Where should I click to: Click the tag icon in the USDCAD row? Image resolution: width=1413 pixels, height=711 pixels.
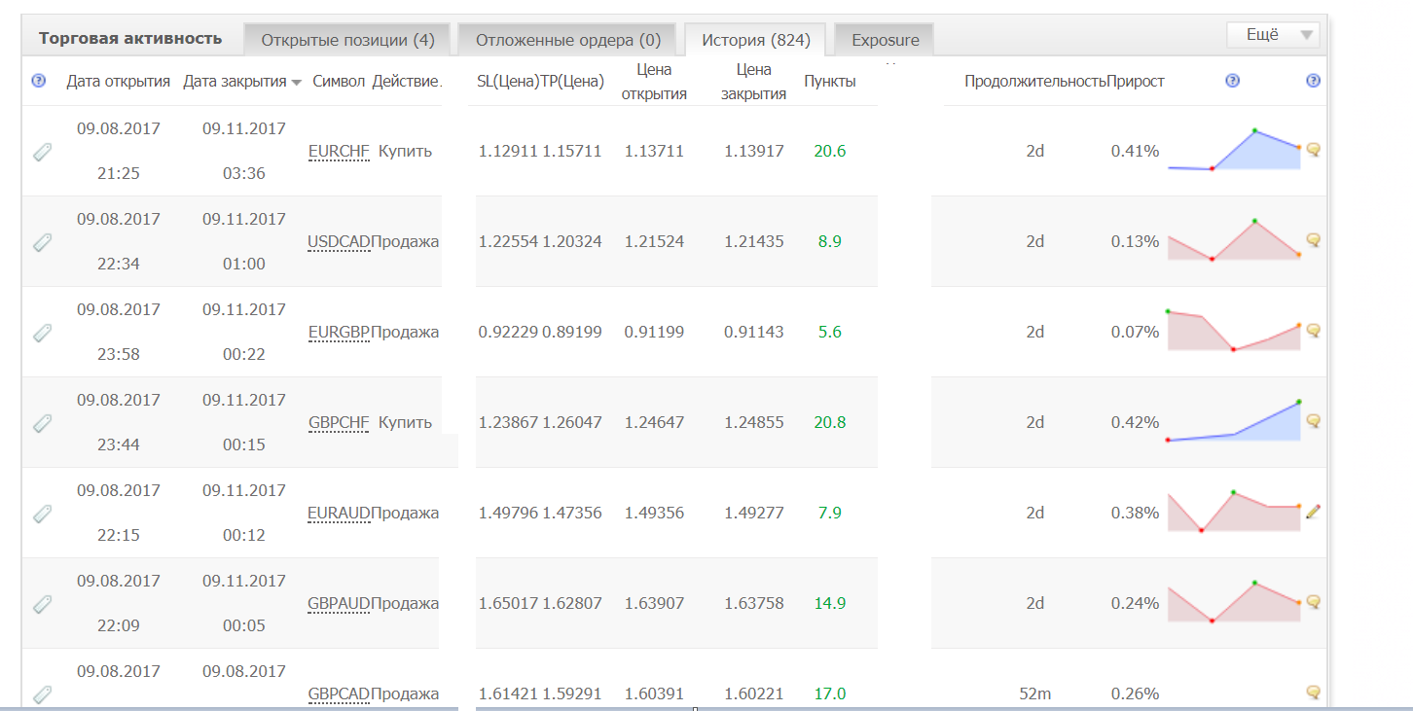click(42, 242)
